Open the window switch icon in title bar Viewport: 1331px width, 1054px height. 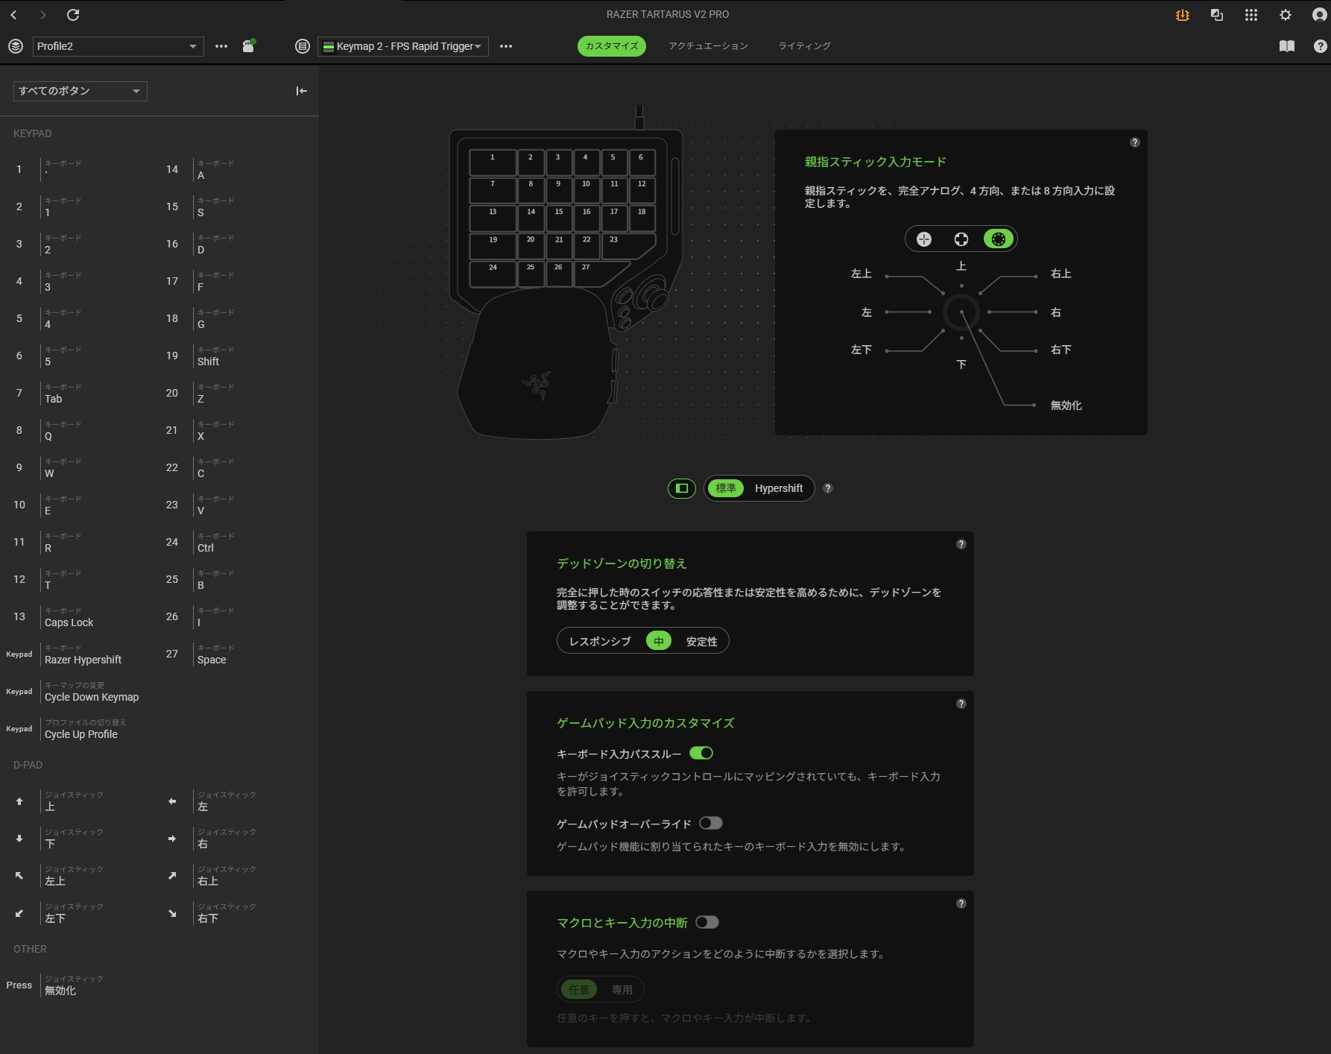click(1217, 15)
